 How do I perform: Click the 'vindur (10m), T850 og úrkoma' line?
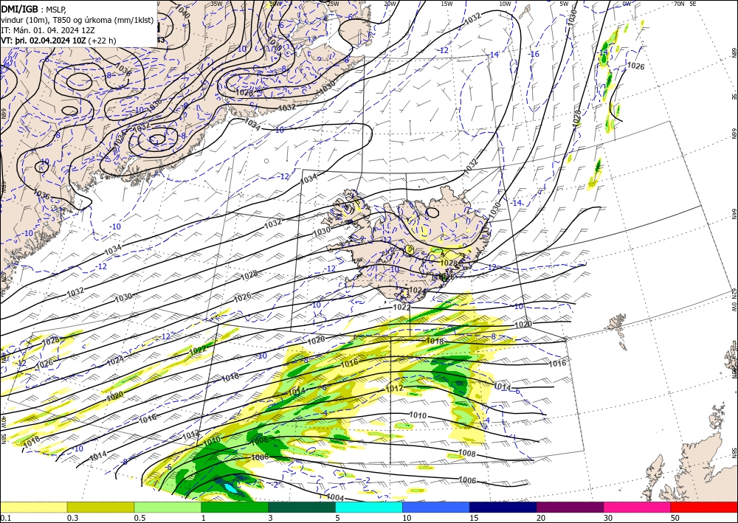(x=77, y=19)
